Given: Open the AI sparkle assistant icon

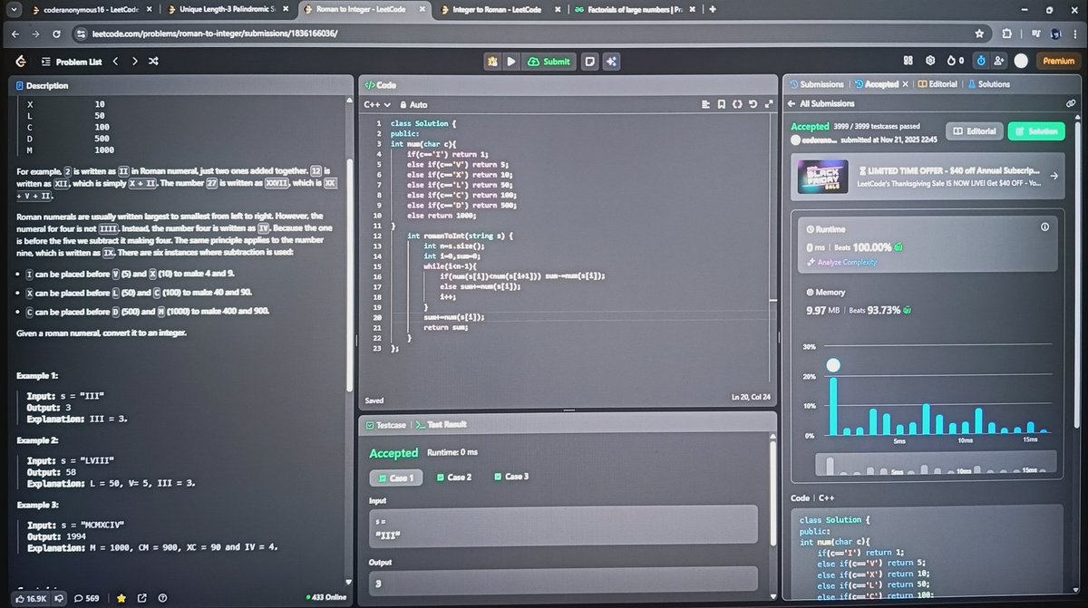Looking at the screenshot, I should pos(611,61).
